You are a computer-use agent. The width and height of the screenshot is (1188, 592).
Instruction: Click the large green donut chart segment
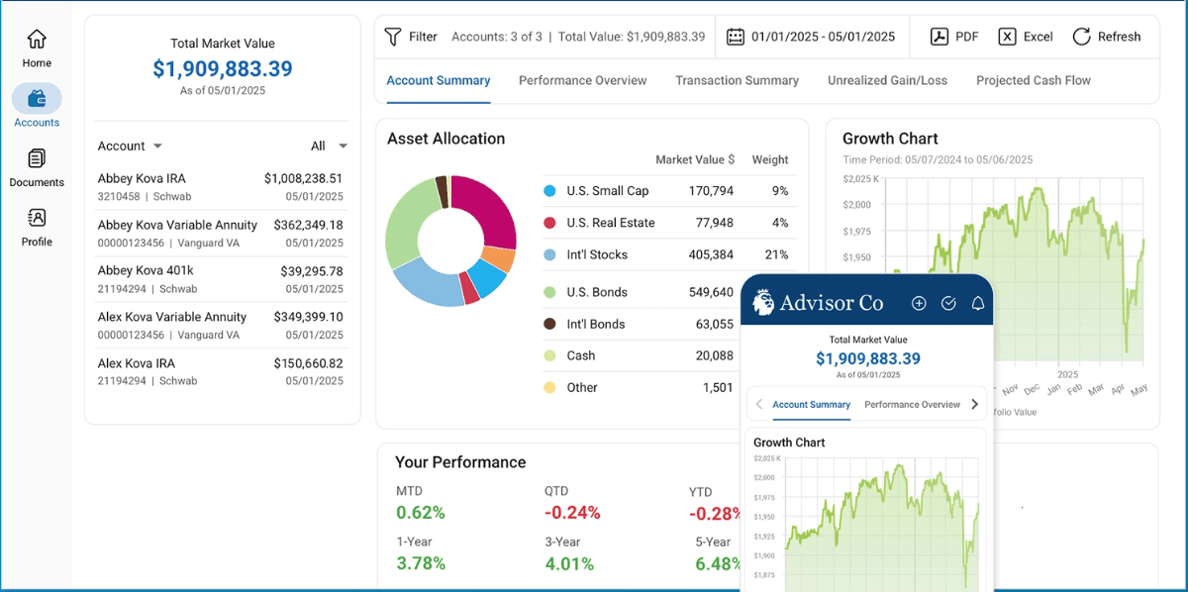click(x=406, y=224)
